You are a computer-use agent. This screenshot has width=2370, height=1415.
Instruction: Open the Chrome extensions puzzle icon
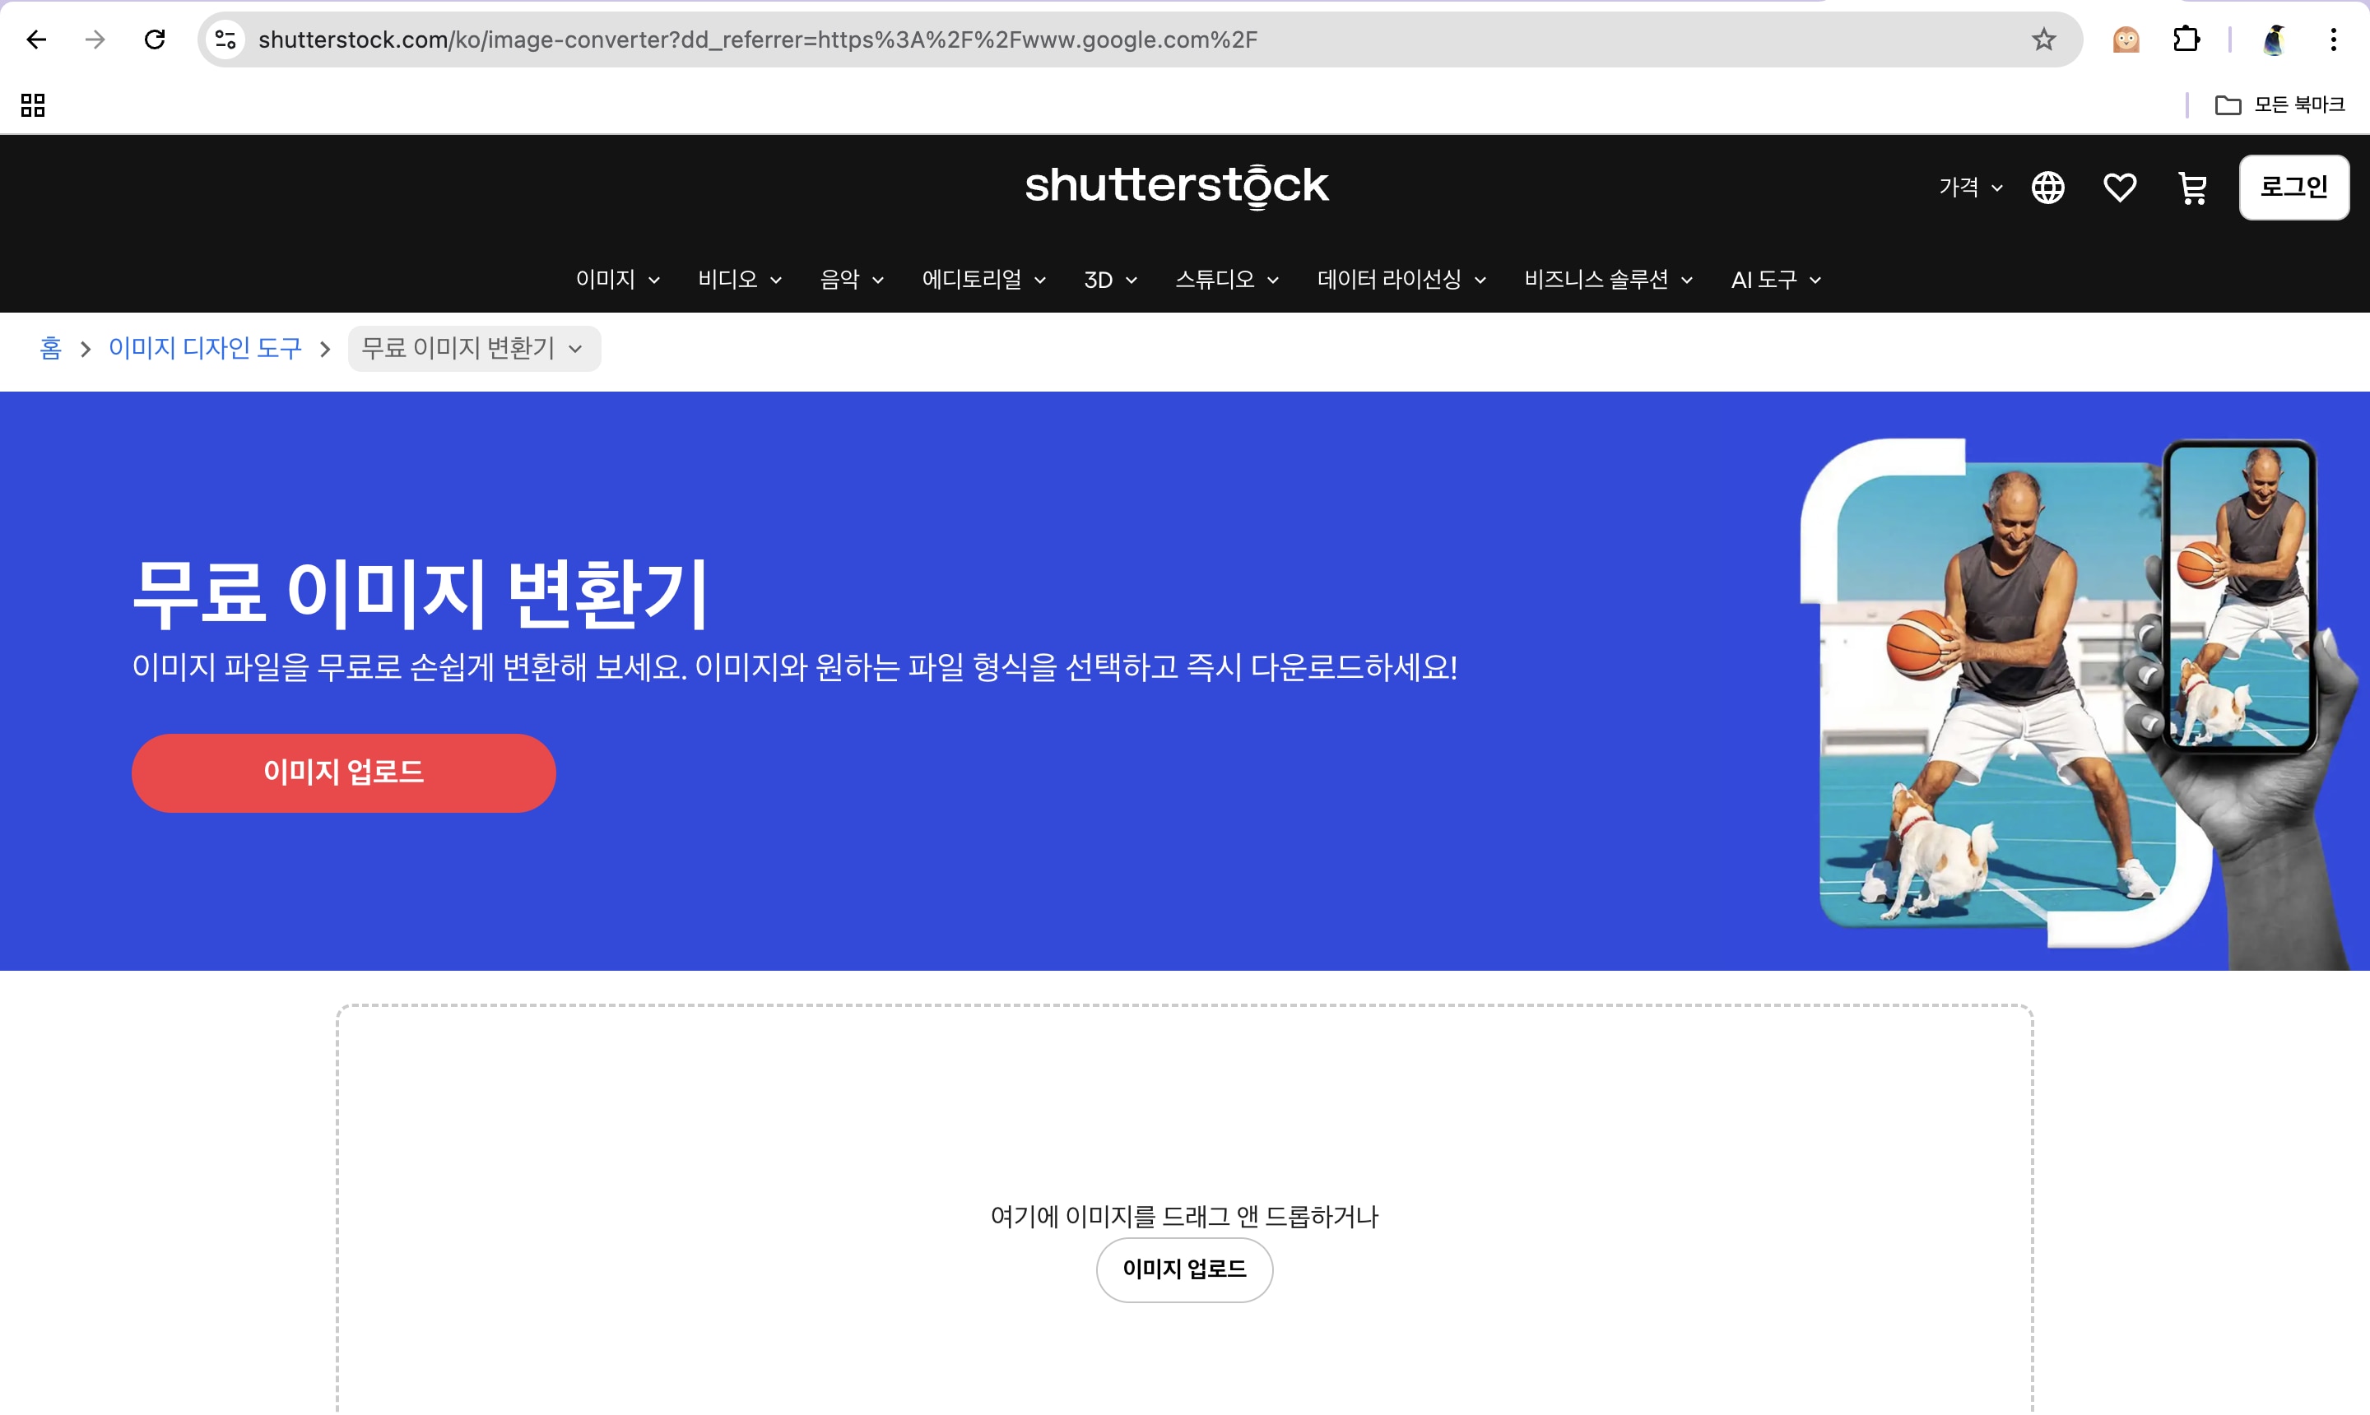[2186, 40]
